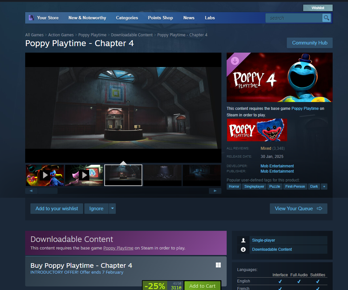
Task: Click the left carousel navigation arrow
Action: pyautogui.click(x=31, y=191)
